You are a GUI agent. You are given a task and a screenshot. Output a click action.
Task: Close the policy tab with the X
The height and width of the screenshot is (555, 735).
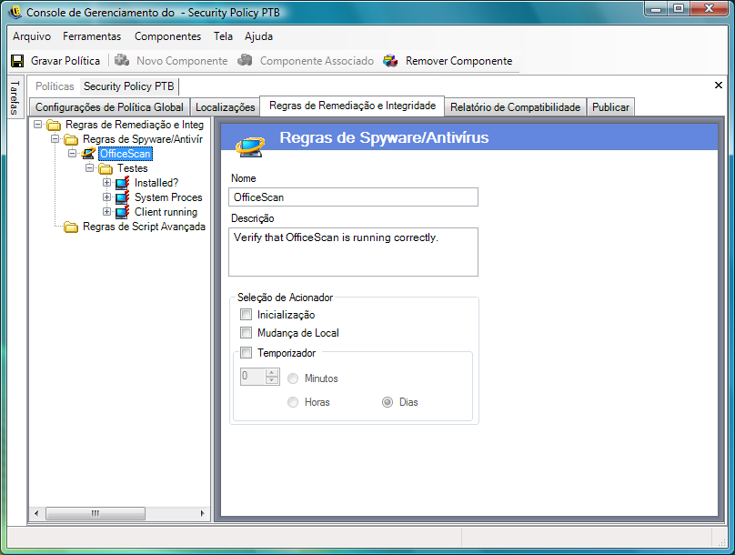718,85
